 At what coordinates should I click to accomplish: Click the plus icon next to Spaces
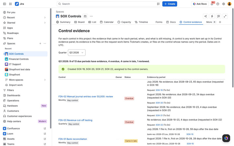tap(40, 43)
